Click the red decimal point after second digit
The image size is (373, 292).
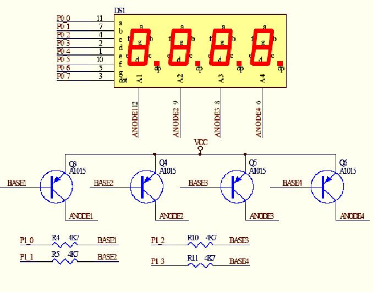pos(198,63)
